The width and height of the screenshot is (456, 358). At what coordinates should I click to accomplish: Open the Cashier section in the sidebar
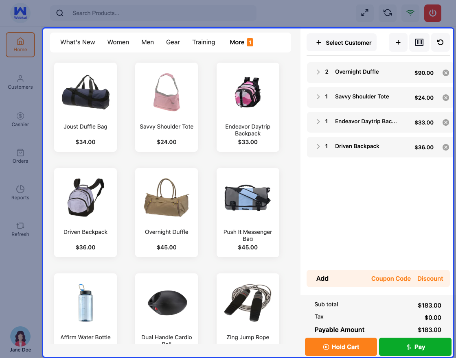(20, 120)
